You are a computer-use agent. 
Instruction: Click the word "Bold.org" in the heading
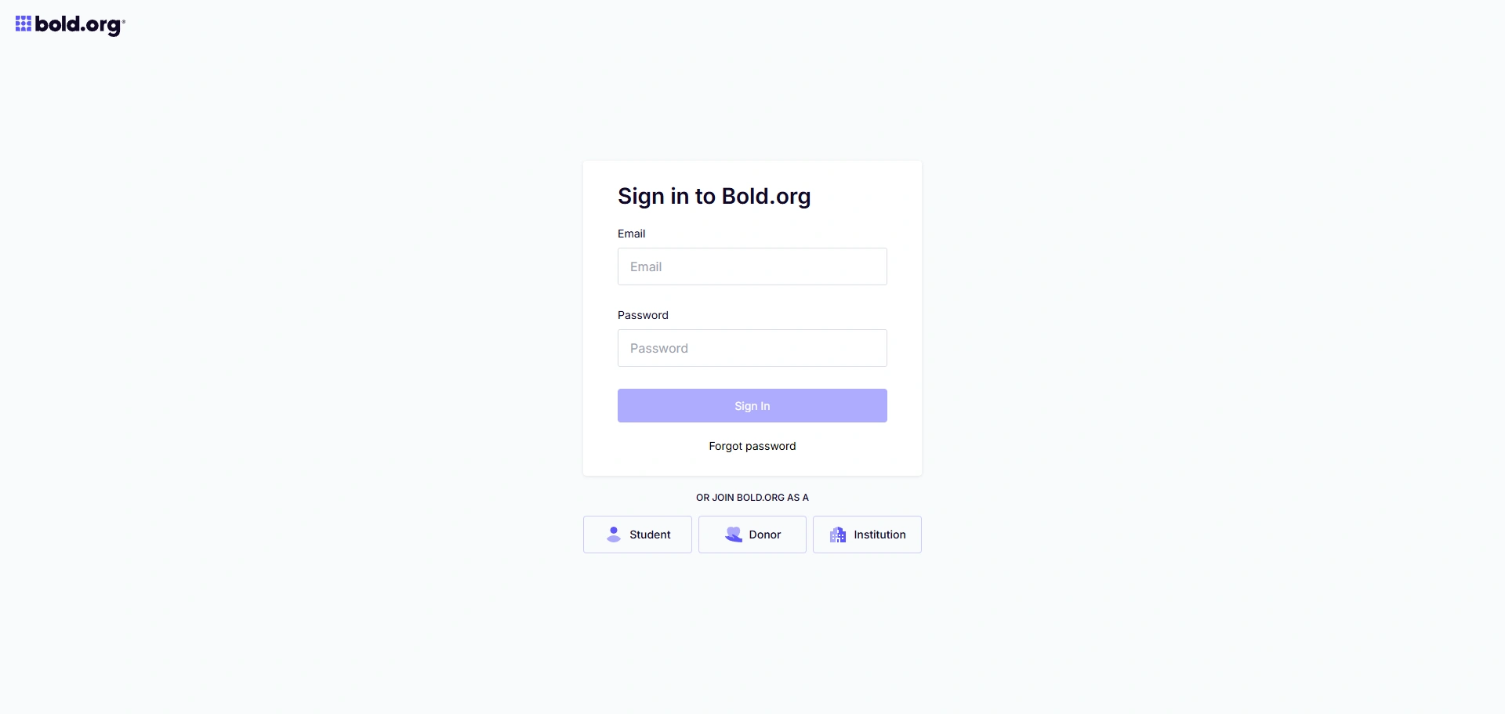[x=766, y=196]
